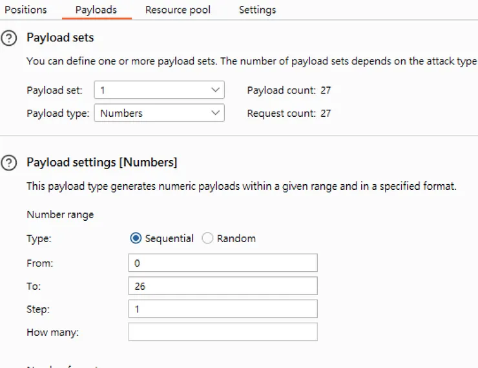Image resolution: width=478 pixels, height=368 pixels.
Task: Choose the Random number range option
Action: click(x=208, y=238)
